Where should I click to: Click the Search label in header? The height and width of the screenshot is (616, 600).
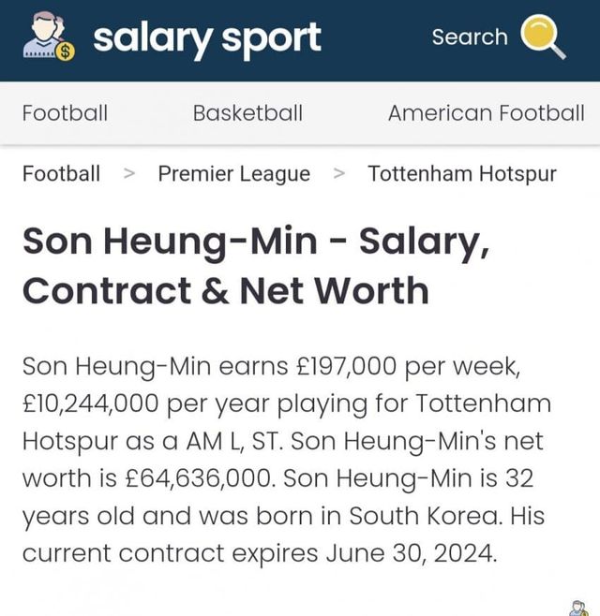click(x=469, y=37)
